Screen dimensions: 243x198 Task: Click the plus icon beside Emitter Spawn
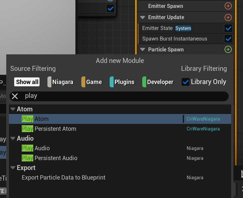tap(228, 6)
